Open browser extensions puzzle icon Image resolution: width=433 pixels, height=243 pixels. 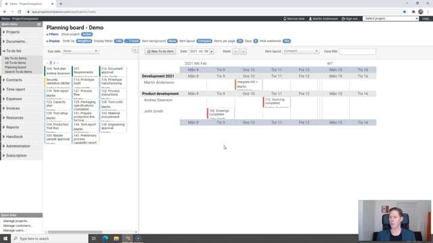(413, 12)
